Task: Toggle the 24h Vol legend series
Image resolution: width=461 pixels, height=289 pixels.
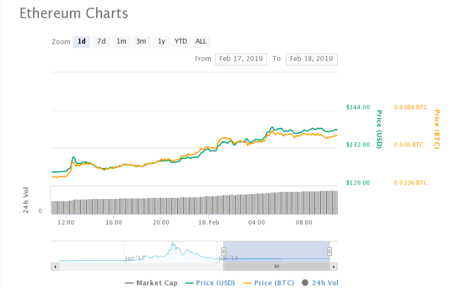Action: click(320, 283)
